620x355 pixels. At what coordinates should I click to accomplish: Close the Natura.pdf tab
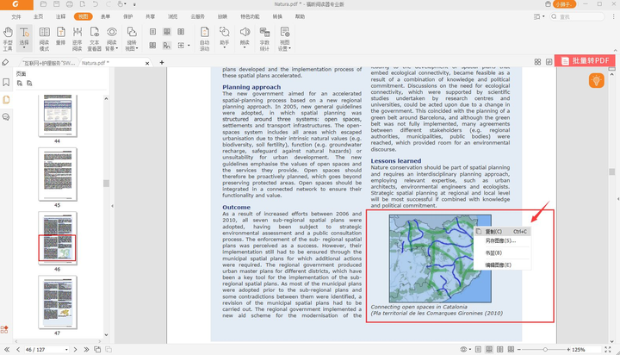[147, 63]
